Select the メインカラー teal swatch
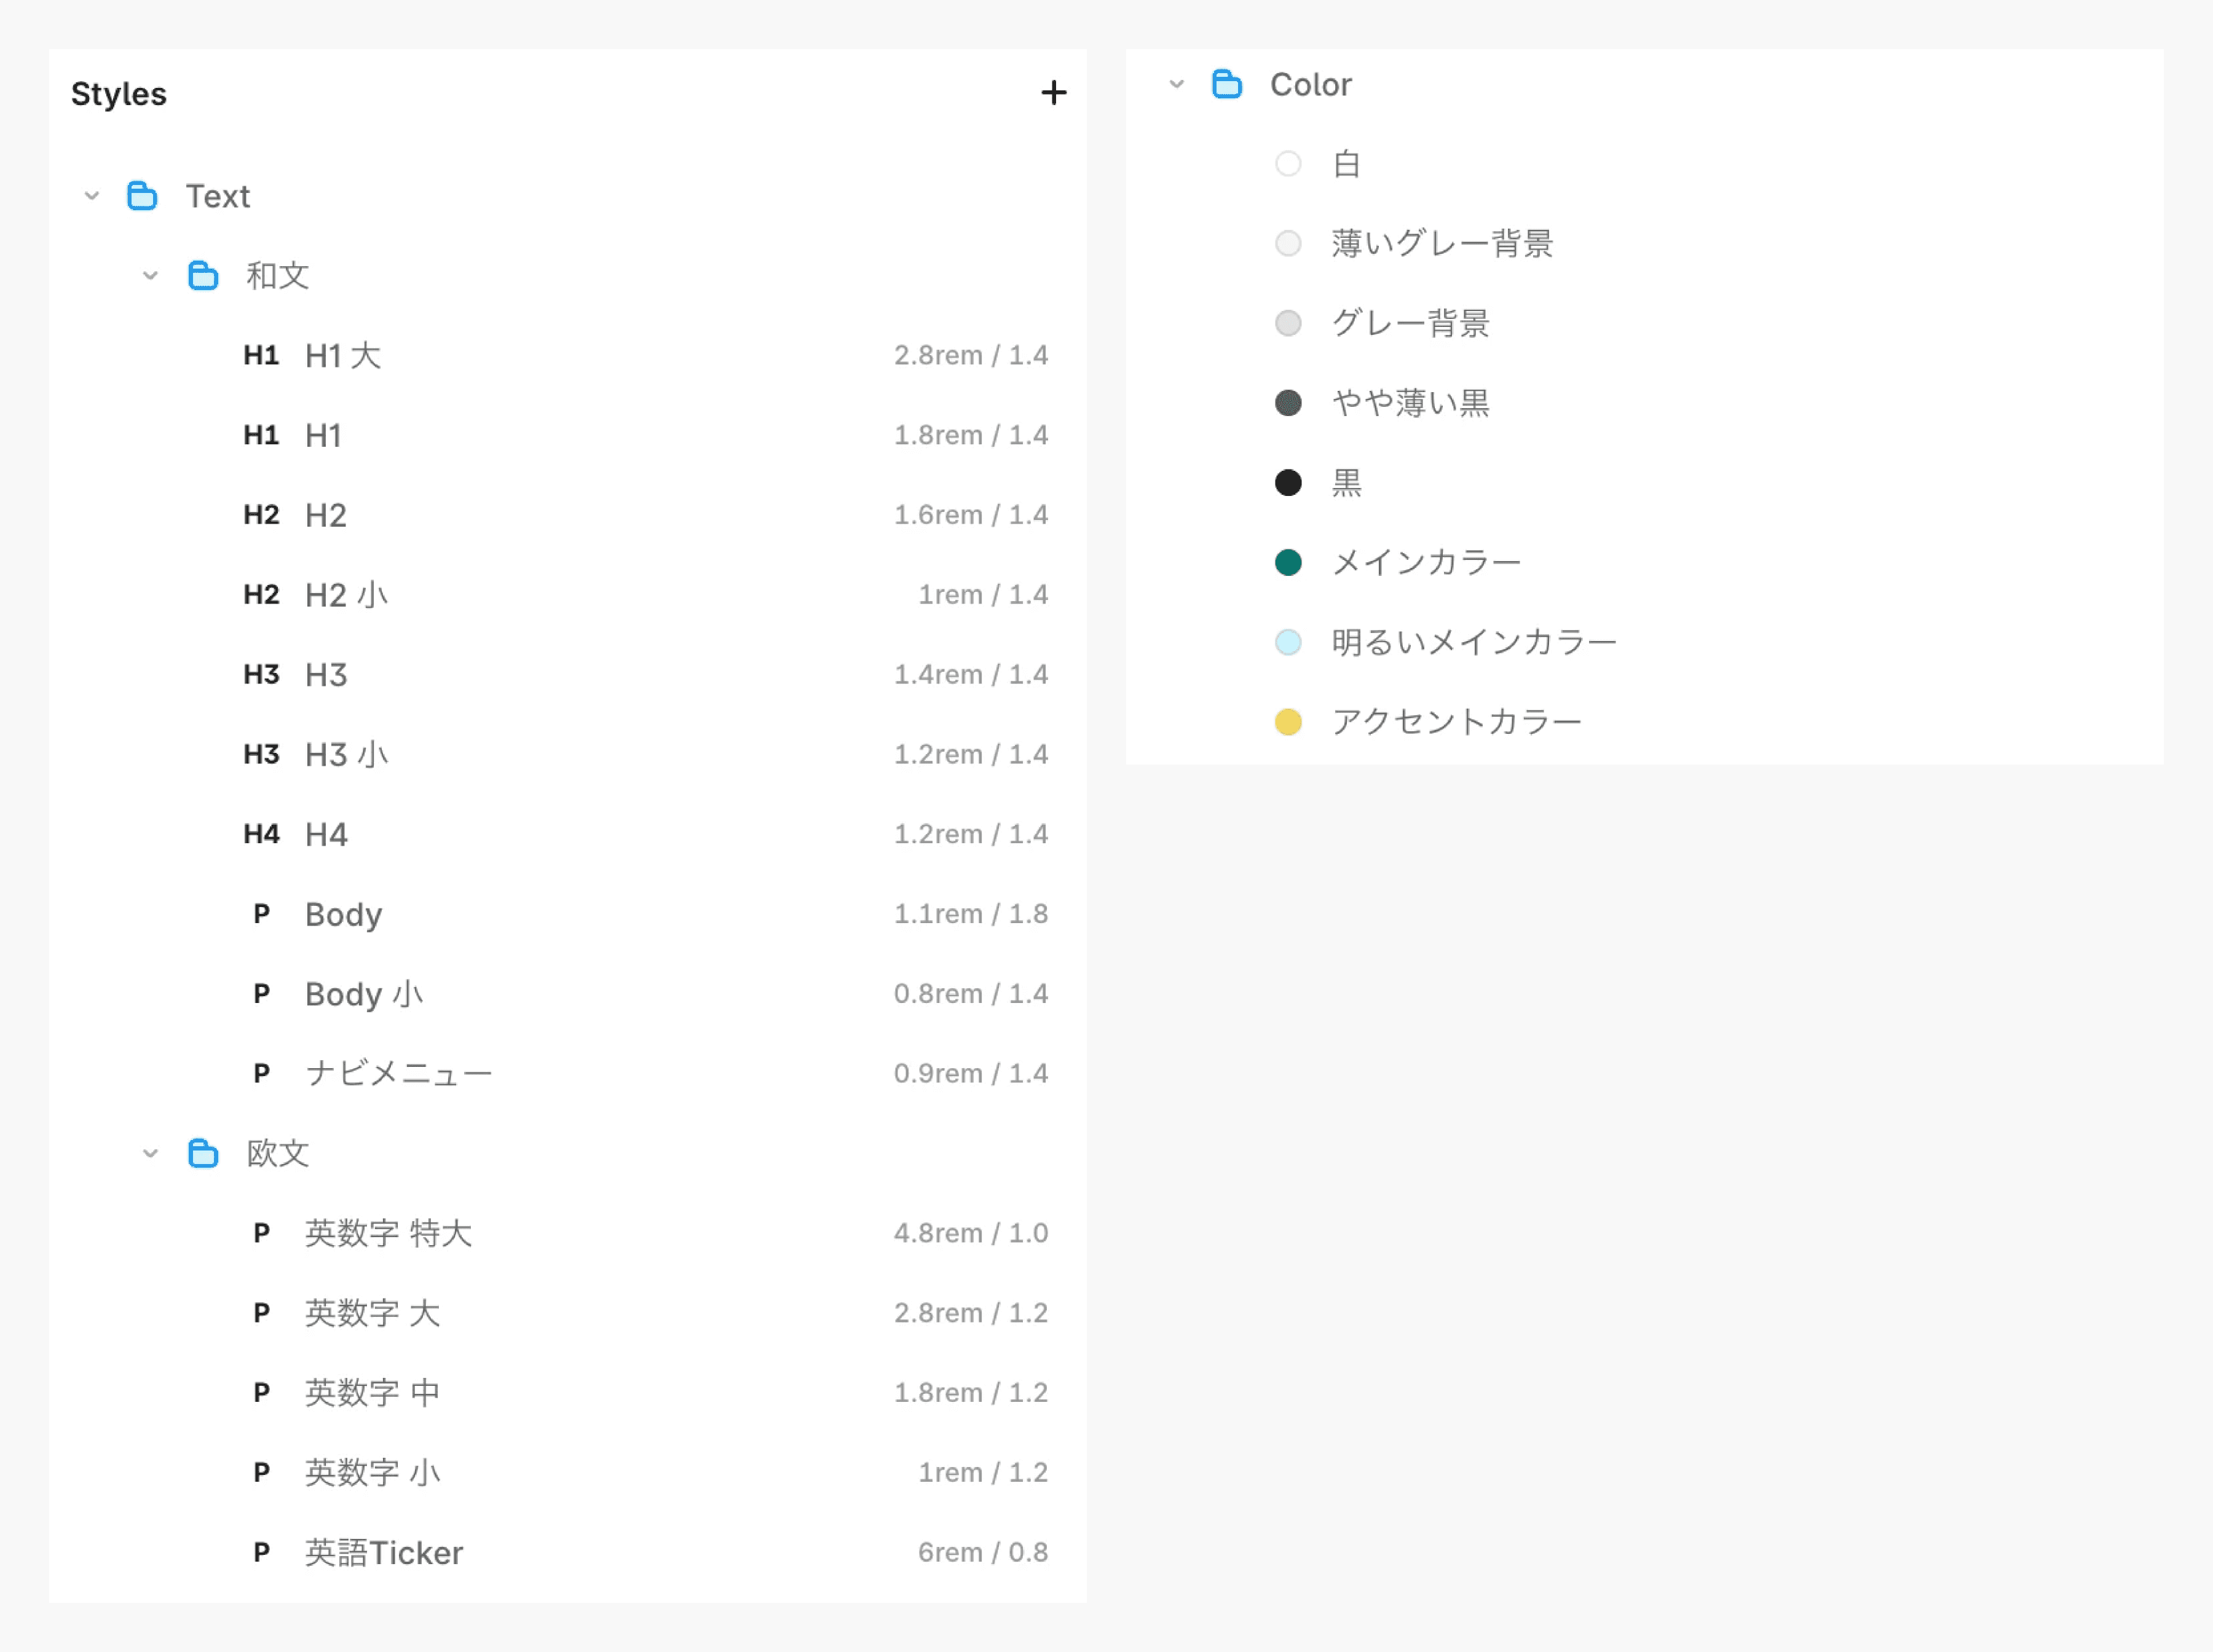This screenshot has width=2213, height=1652. pos(1288,562)
